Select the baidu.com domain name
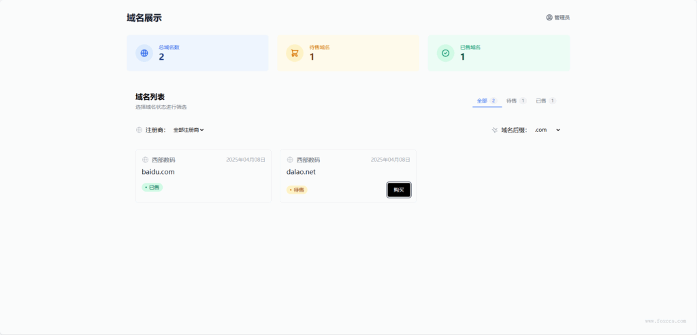697x335 pixels. pyautogui.click(x=158, y=172)
